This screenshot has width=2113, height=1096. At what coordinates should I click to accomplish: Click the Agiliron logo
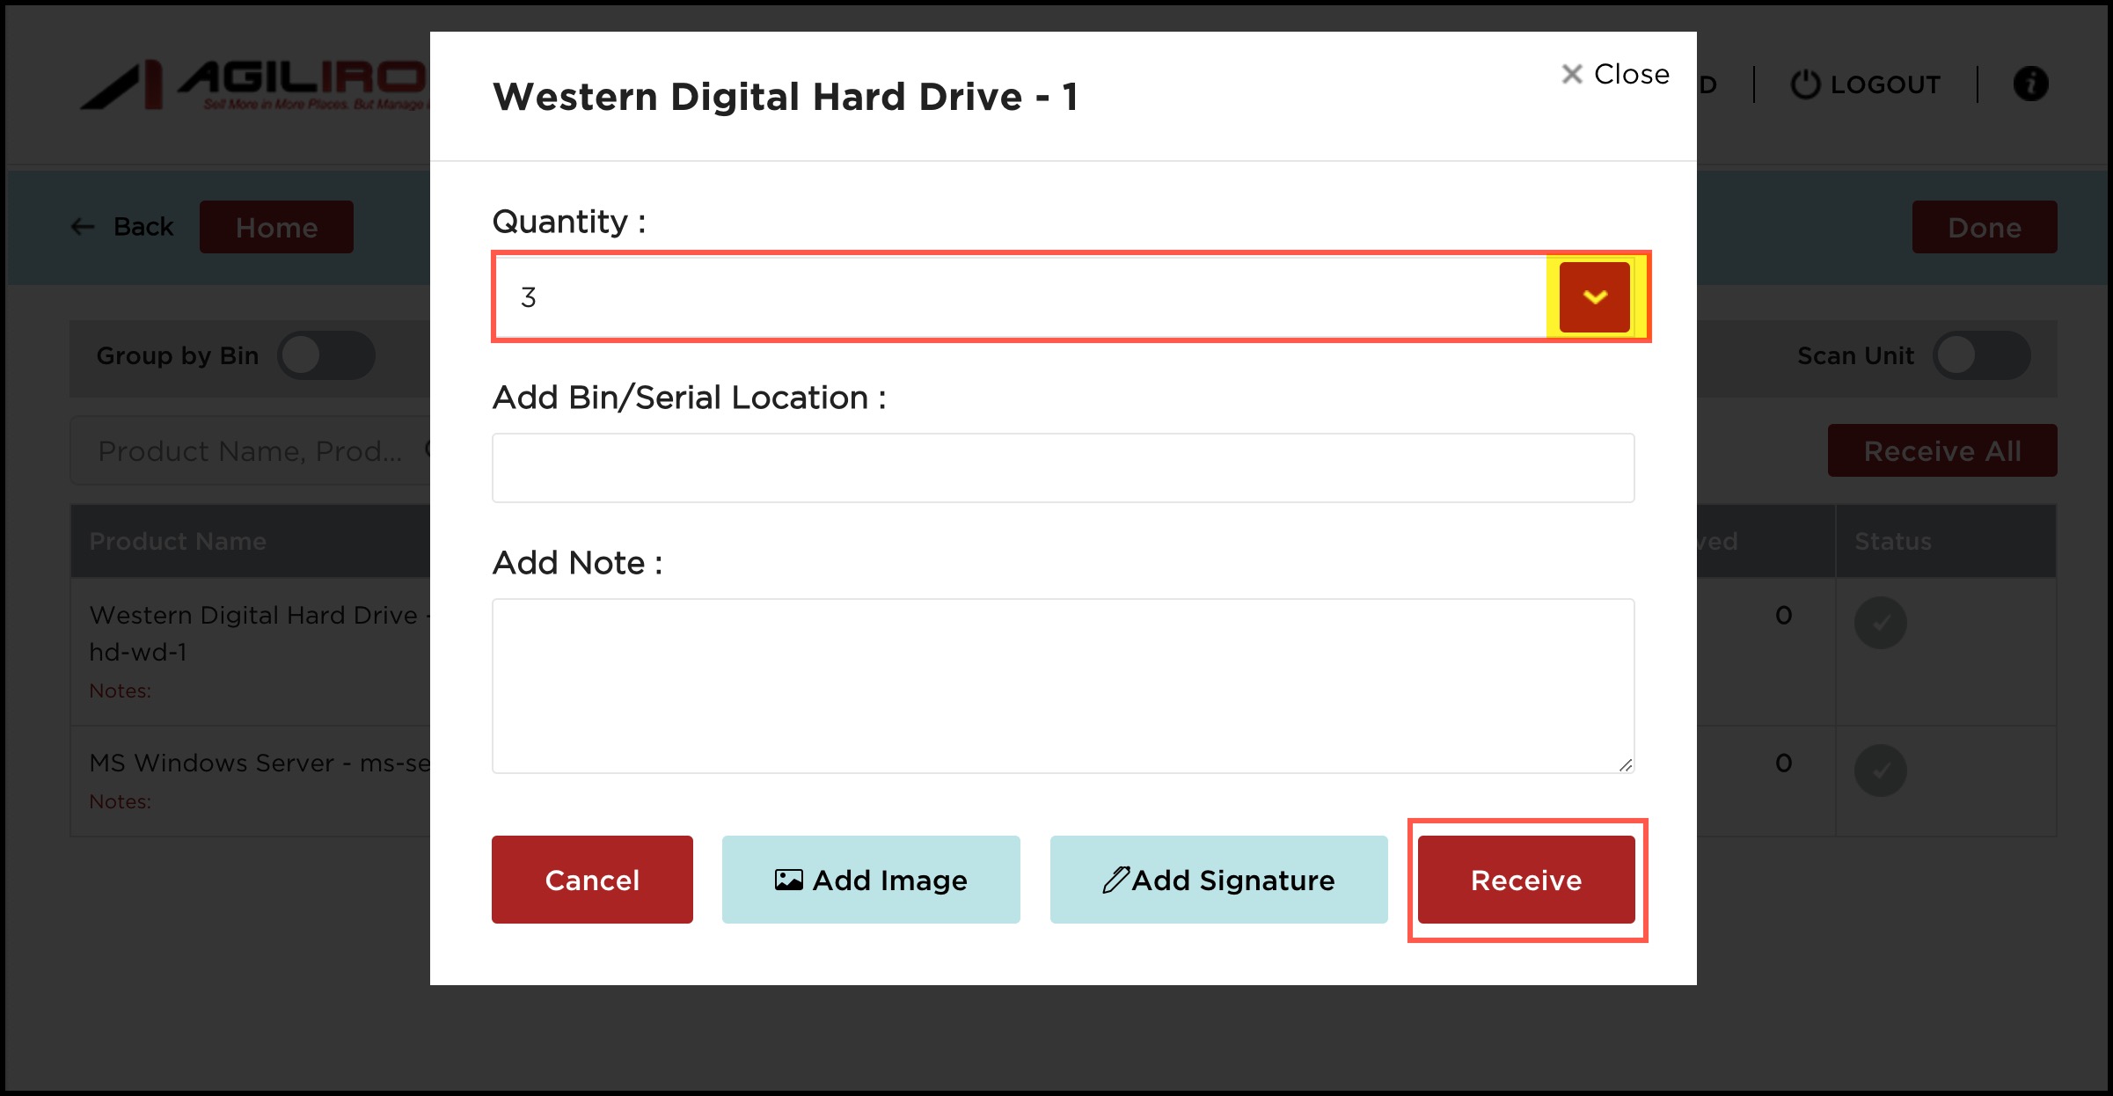[255, 85]
